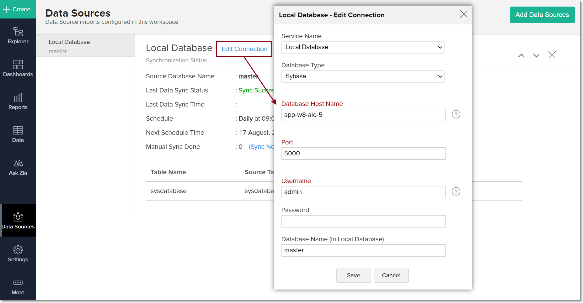Click the down chevron in details panel
This screenshot has width=583, height=303.
pos(536,55)
